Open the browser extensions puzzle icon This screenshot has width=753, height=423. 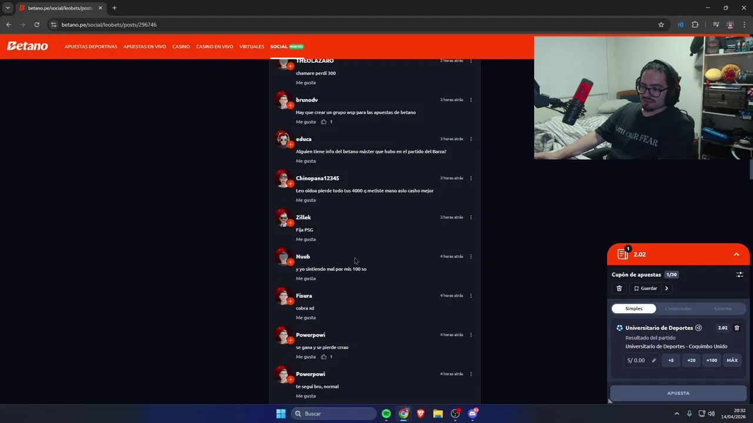pyautogui.click(x=695, y=25)
